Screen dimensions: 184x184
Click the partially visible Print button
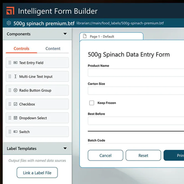tap(174, 155)
